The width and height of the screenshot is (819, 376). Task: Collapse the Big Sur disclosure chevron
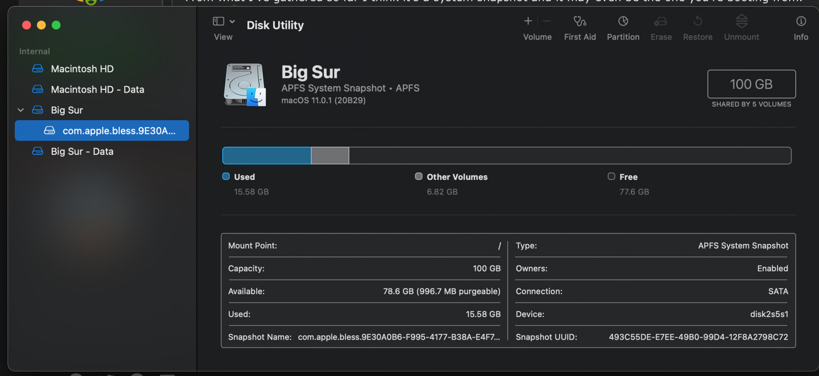[x=21, y=110]
